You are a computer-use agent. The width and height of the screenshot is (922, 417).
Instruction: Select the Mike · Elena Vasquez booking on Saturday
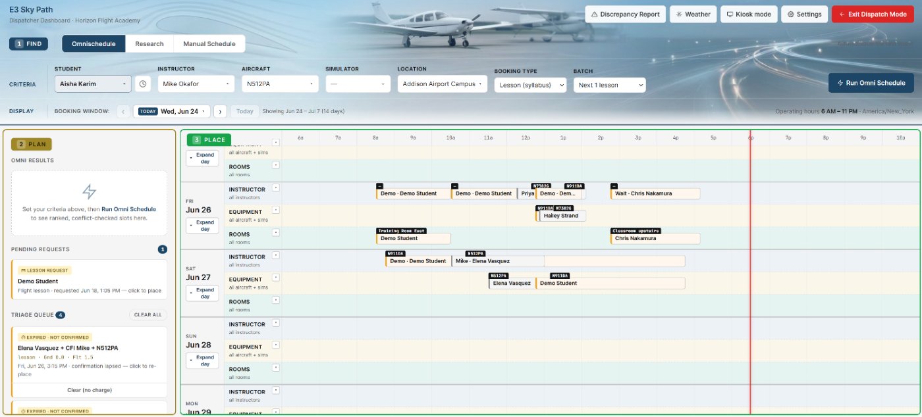(498, 261)
